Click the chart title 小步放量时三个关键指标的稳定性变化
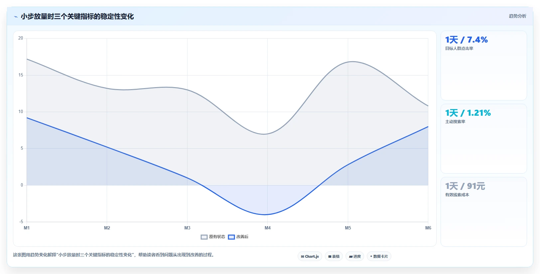 (x=77, y=16)
